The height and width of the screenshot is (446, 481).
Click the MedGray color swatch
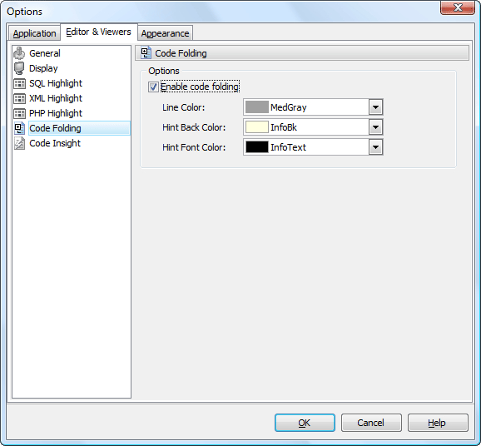(x=257, y=107)
